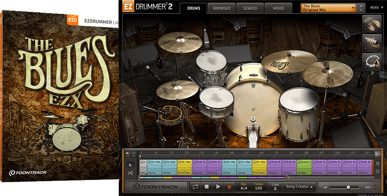This screenshot has height=196, width=387.
Task: Stop playback
Action: [206, 187]
